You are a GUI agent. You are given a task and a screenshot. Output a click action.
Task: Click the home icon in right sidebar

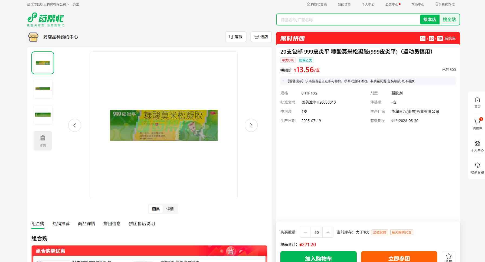click(477, 102)
